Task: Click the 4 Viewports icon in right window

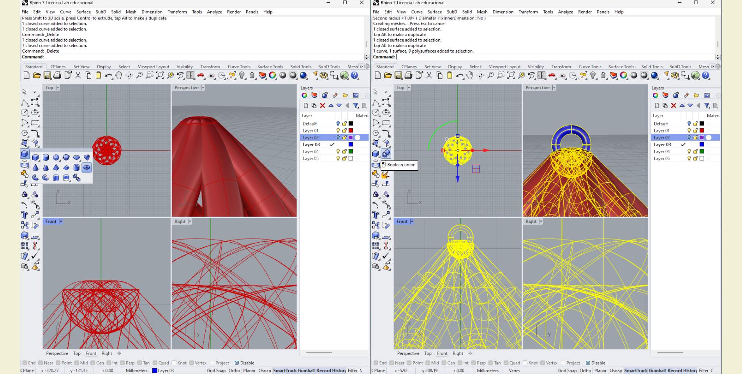Action: 541,75
